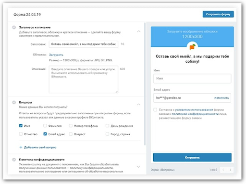Viewport: 246px width, 184px height.
Task: Click the orange community avatar in the preview
Action: click(192, 47)
